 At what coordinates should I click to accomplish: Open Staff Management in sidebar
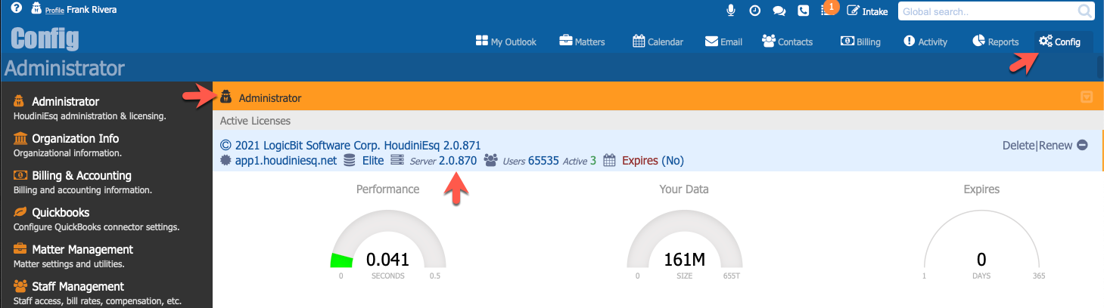[77, 286]
